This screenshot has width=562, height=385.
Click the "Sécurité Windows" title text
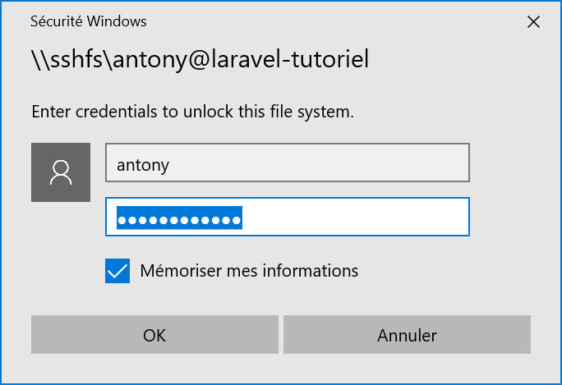pos(89,22)
